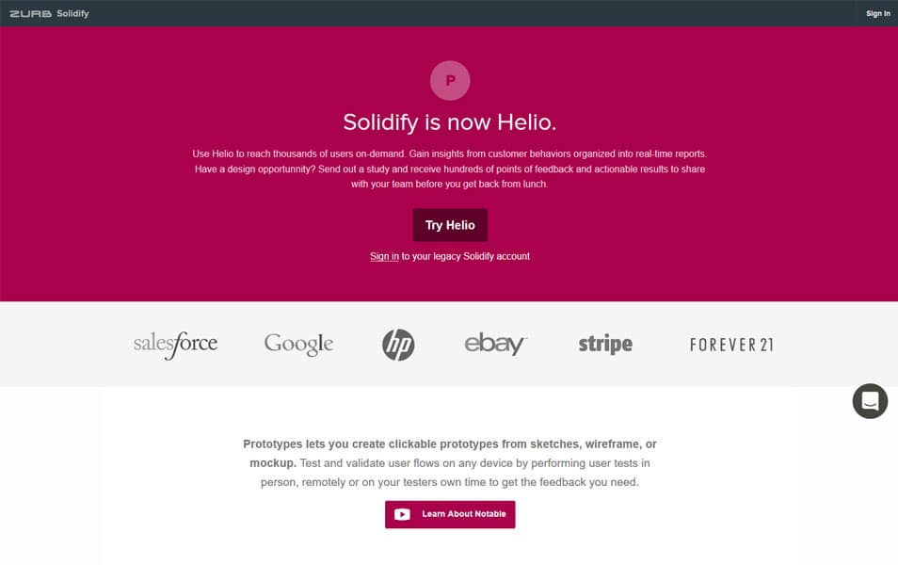Click the HP circular logo
This screenshot has width=898, height=565.
coord(398,345)
